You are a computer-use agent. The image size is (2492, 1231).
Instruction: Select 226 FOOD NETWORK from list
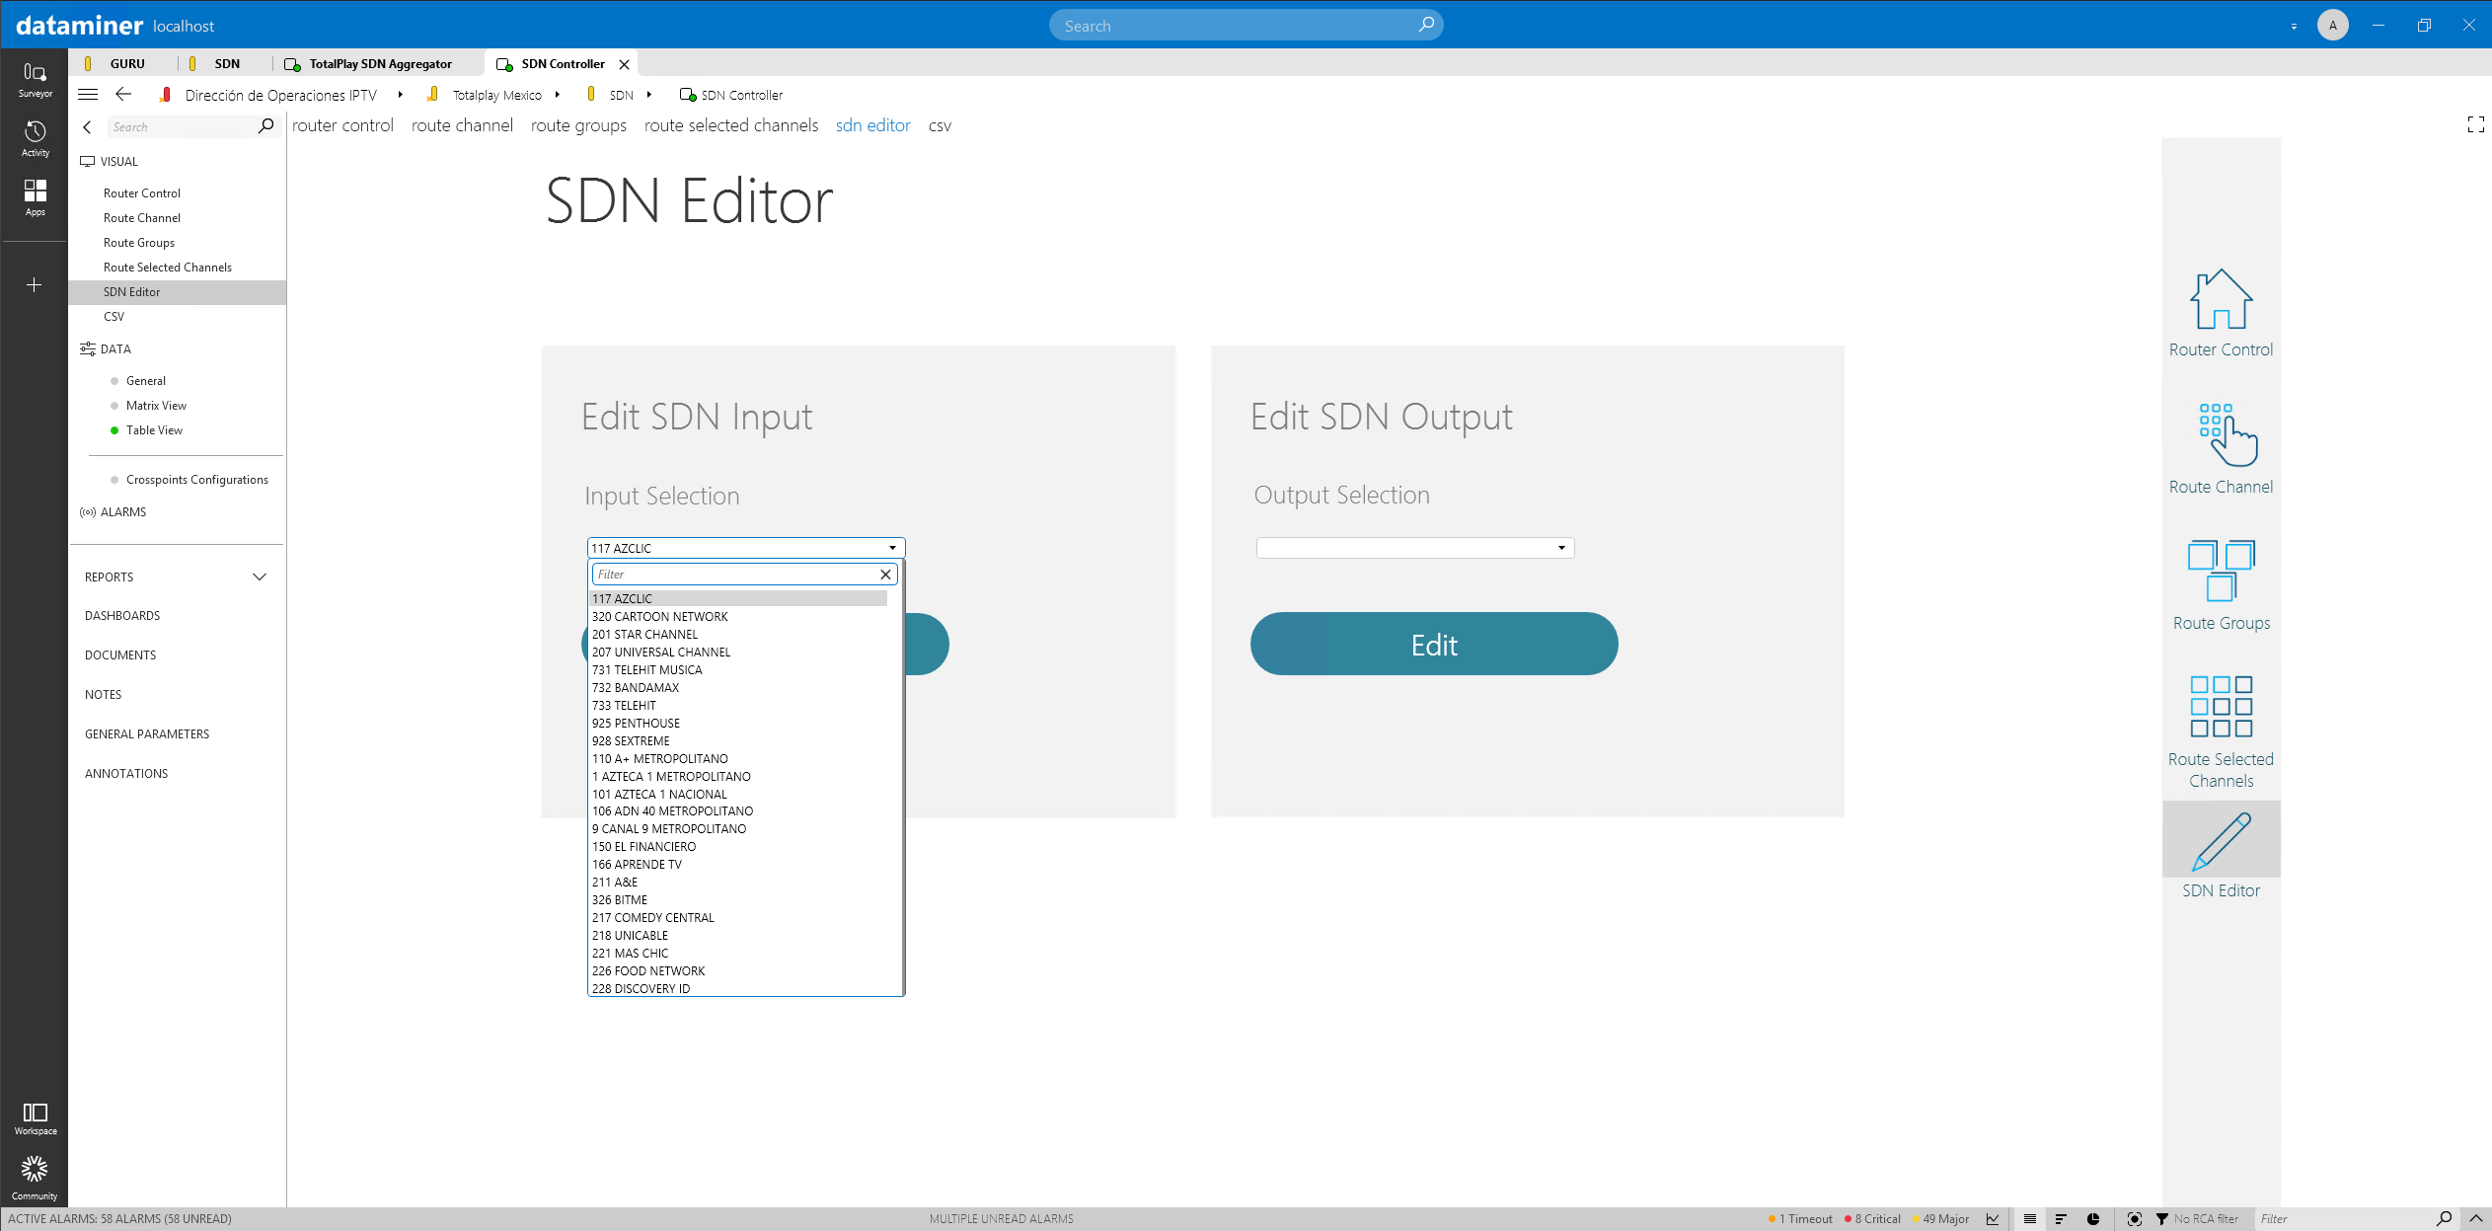[738, 971]
